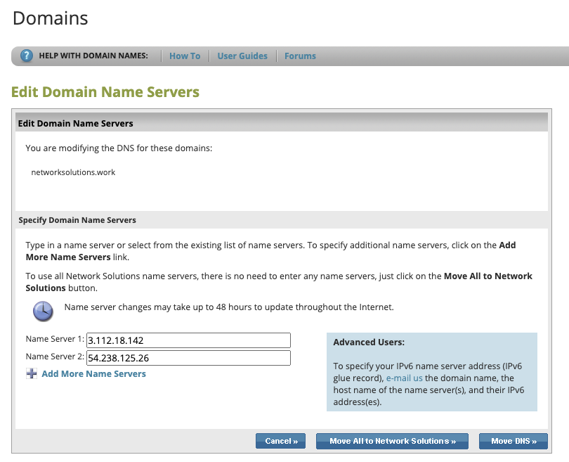The image size is (569, 462).
Task: Focus the Name Server 2 input field
Action: pos(188,358)
